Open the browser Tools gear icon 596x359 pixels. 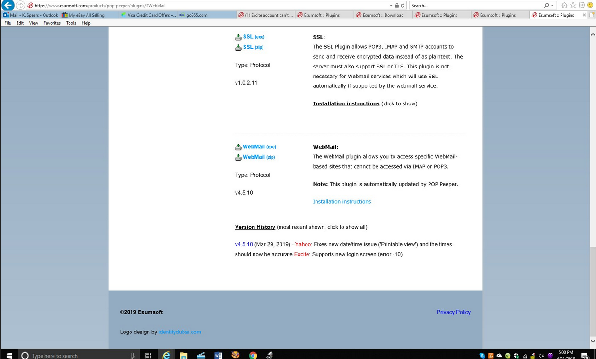[582, 5]
